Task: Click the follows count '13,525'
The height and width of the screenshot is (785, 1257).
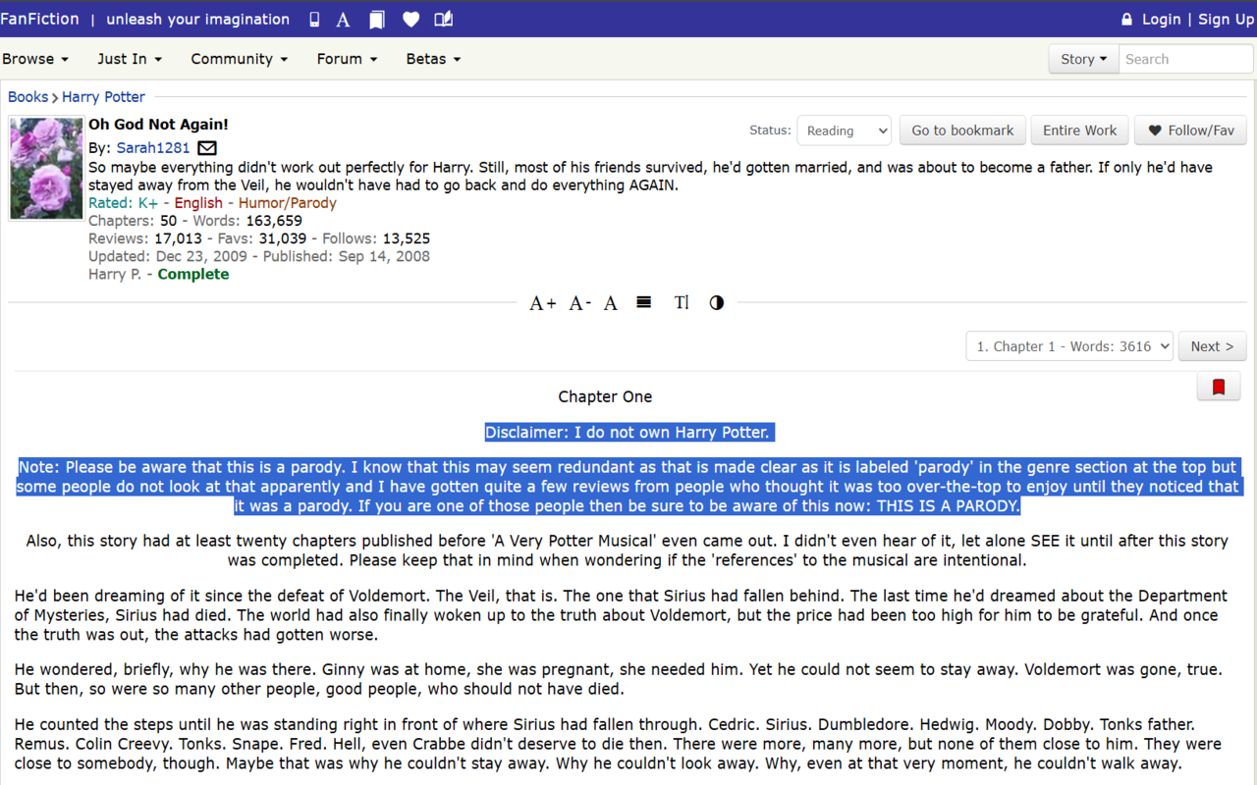Action: pos(407,238)
